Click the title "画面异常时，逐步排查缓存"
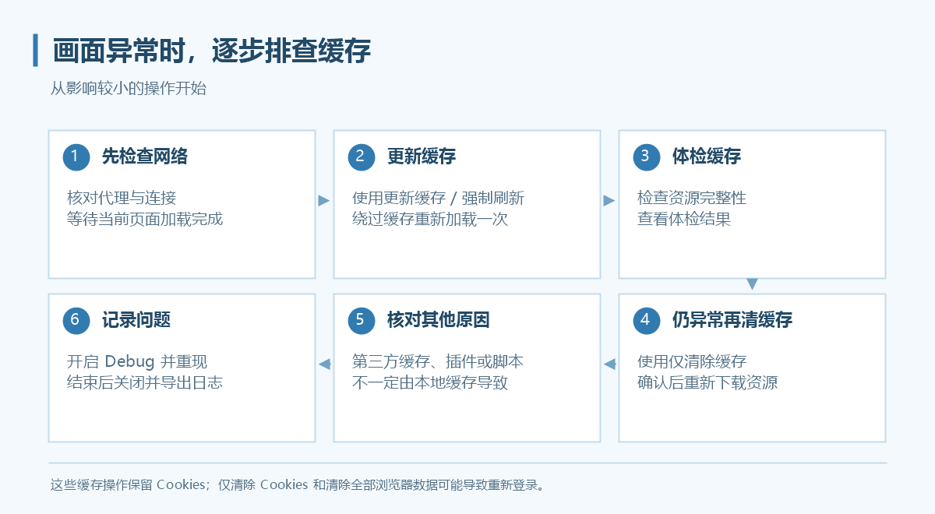 point(212,51)
